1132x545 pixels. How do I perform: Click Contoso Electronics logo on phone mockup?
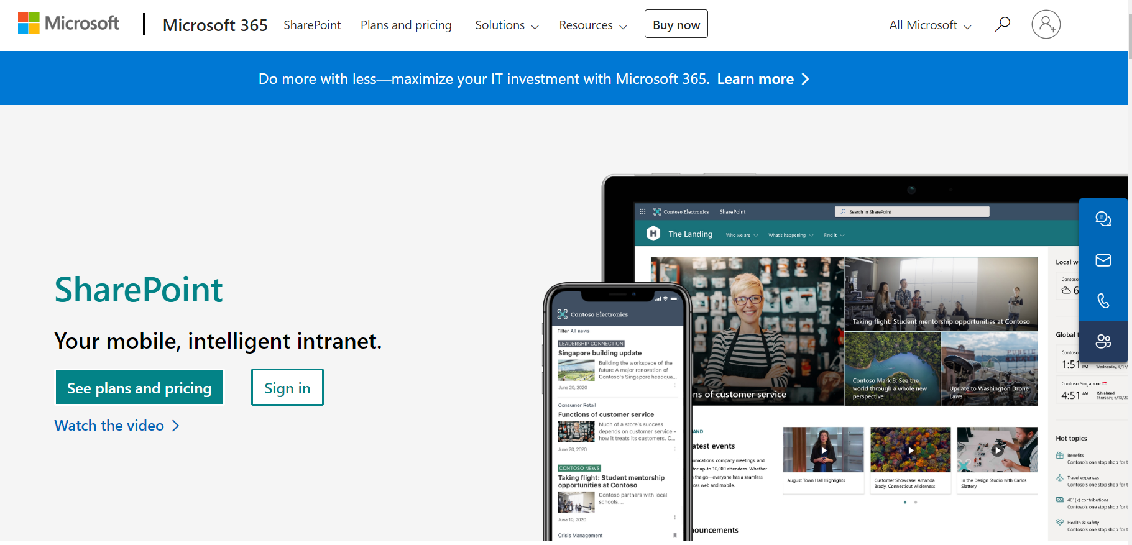tap(563, 314)
